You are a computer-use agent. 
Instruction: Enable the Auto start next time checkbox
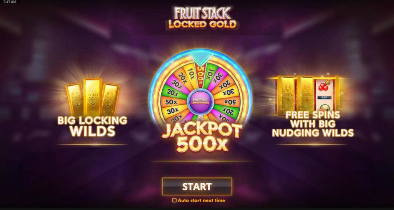(174, 200)
